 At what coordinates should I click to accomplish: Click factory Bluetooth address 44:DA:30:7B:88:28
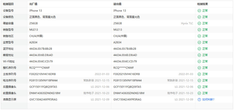[x=41, y=49]
